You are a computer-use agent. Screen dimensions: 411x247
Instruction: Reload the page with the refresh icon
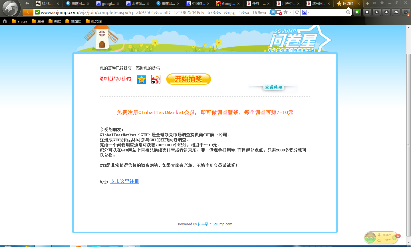coord(297,12)
